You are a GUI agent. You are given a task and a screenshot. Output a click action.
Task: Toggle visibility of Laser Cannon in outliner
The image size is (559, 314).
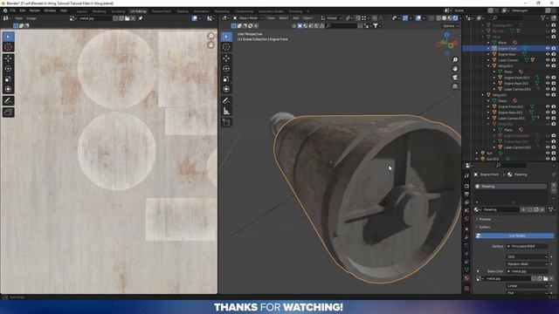(548, 60)
